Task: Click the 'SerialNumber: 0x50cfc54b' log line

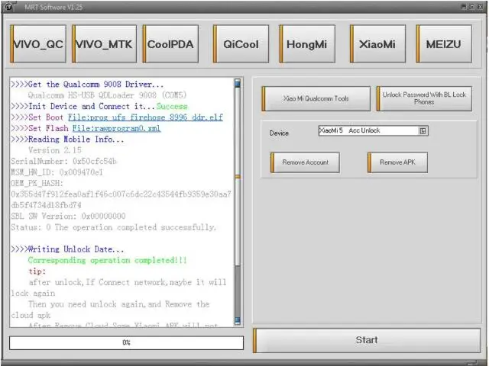Action: point(63,161)
